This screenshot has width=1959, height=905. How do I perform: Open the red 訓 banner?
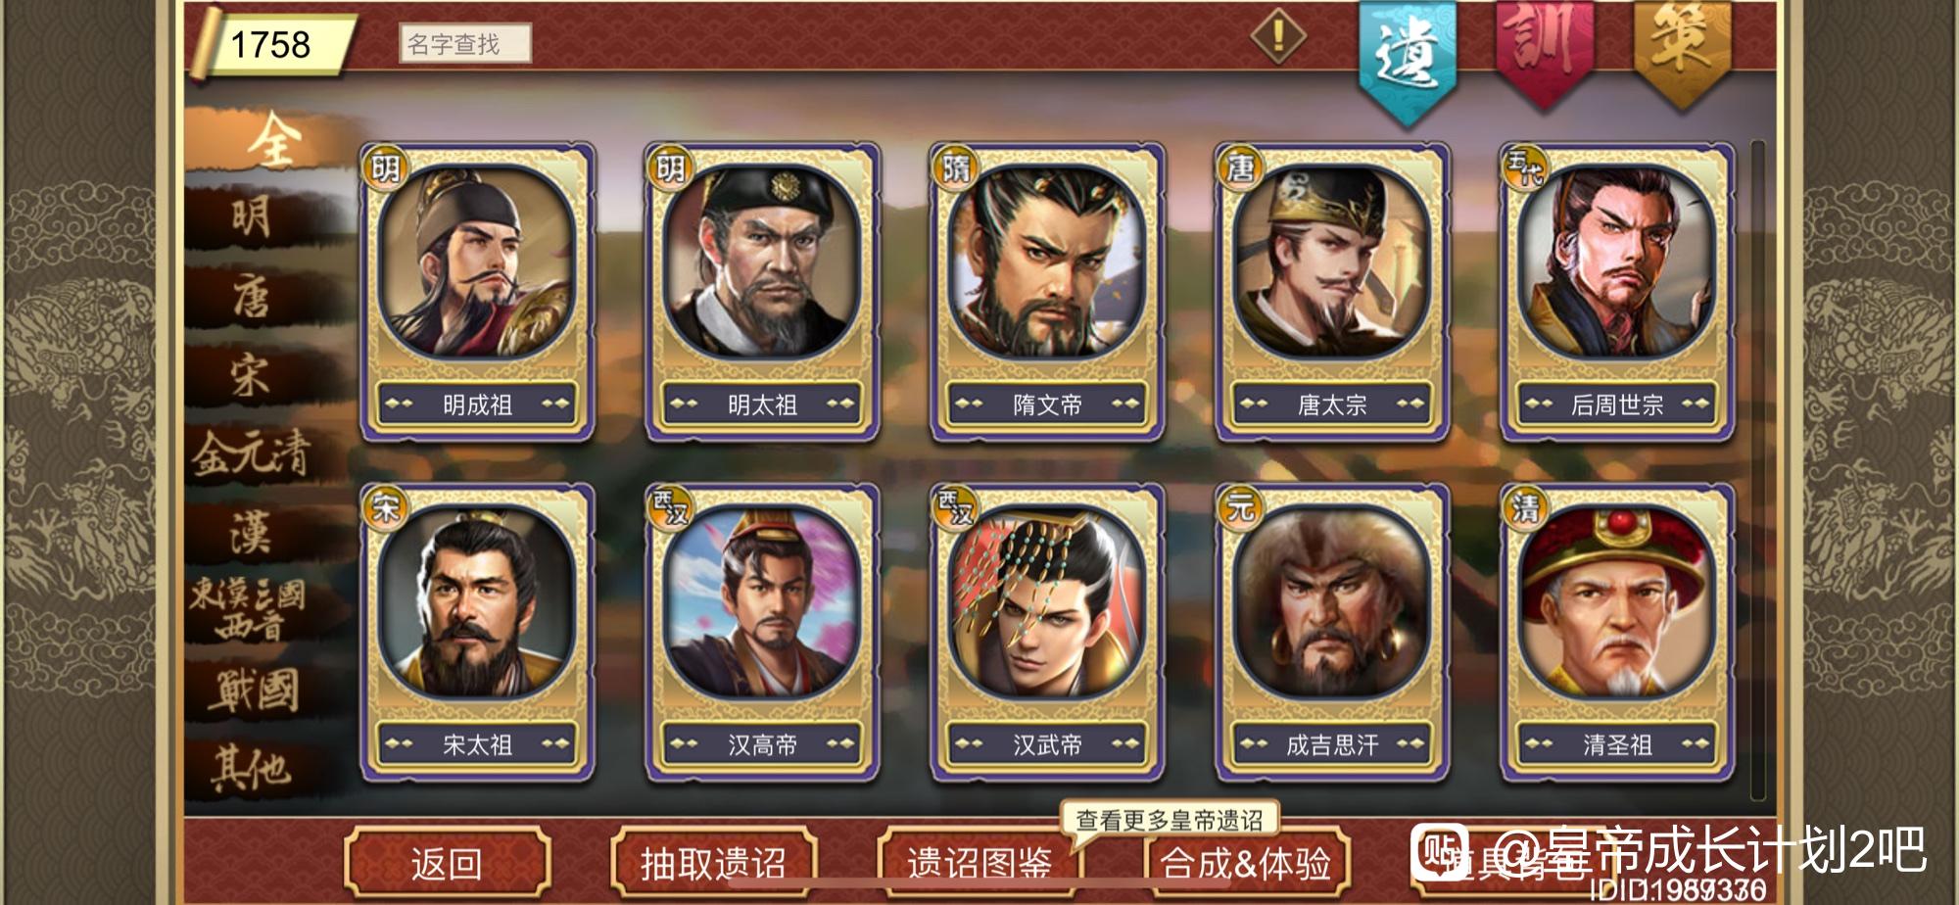(1545, 51)
